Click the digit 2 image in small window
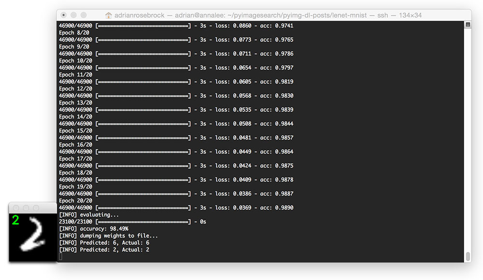 tap(33, 238)
